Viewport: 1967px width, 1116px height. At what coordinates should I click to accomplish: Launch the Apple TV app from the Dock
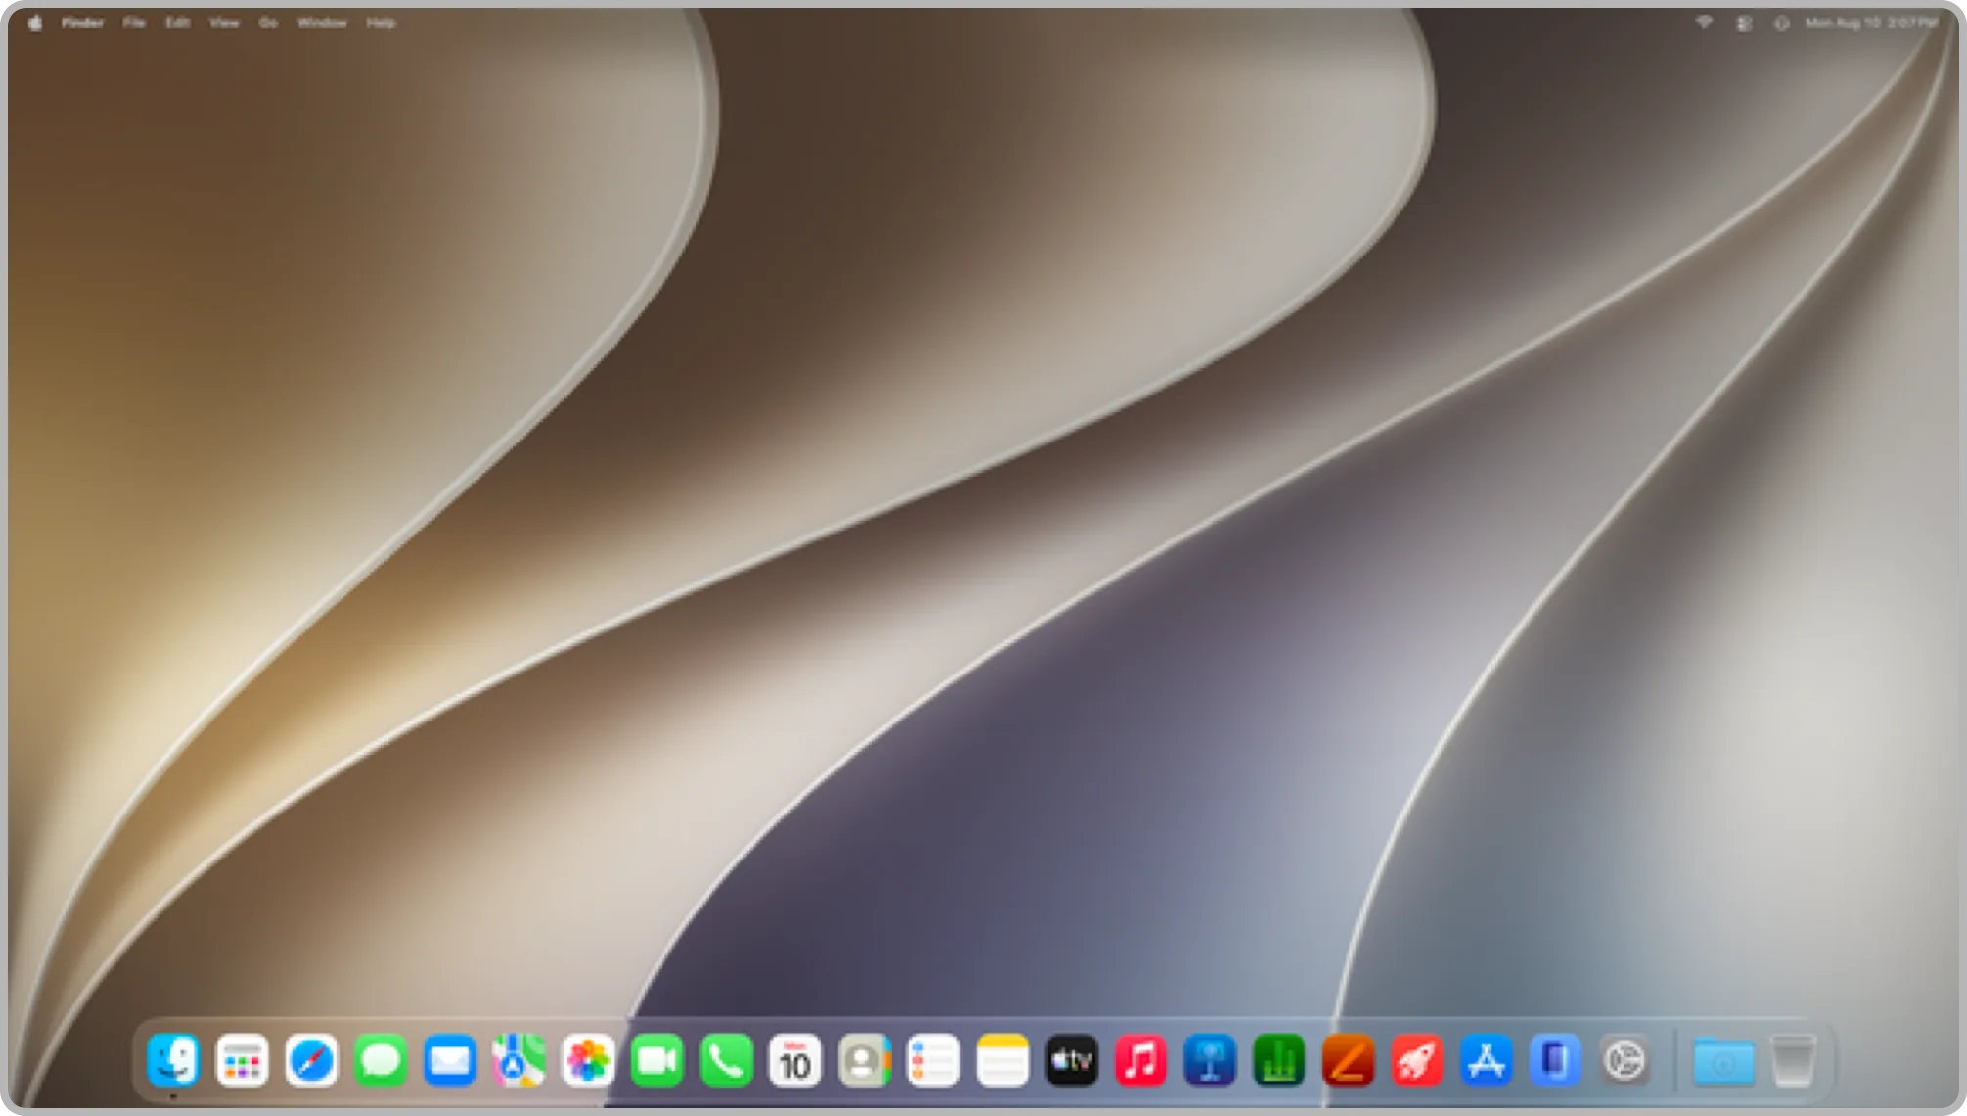tap(1072, 1060)
